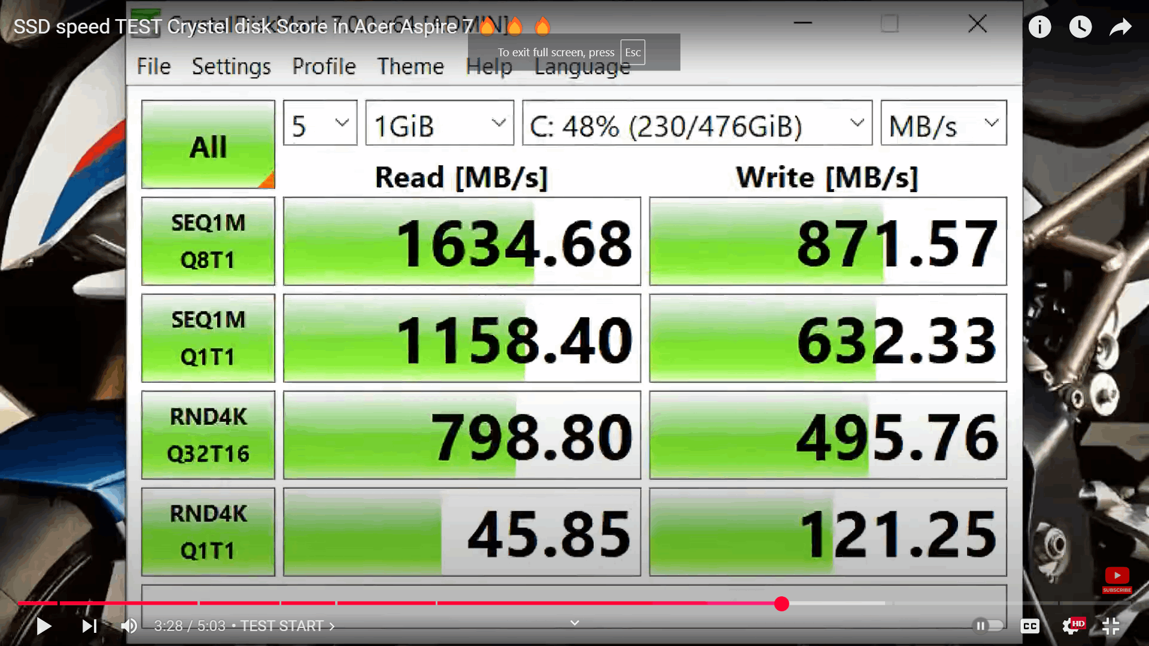1149x646 pixels.
Task: Expand the TEST START chapter label
Action: [x=287, y=626]
